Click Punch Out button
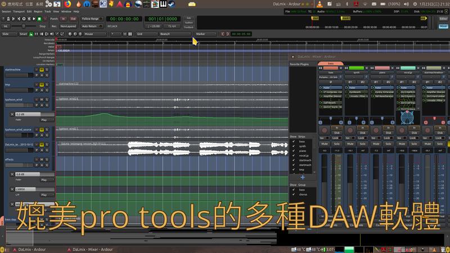This screenshot has height=253, width=450. (73, 19)
